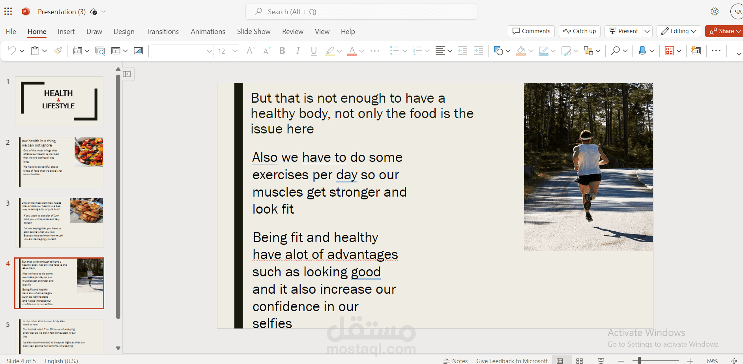Open the font size dropdown
The height and width of the screenshot is (364, 743).
pos(234,51)
